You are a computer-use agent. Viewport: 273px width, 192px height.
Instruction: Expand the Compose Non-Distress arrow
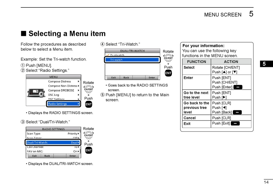(78, 86)
